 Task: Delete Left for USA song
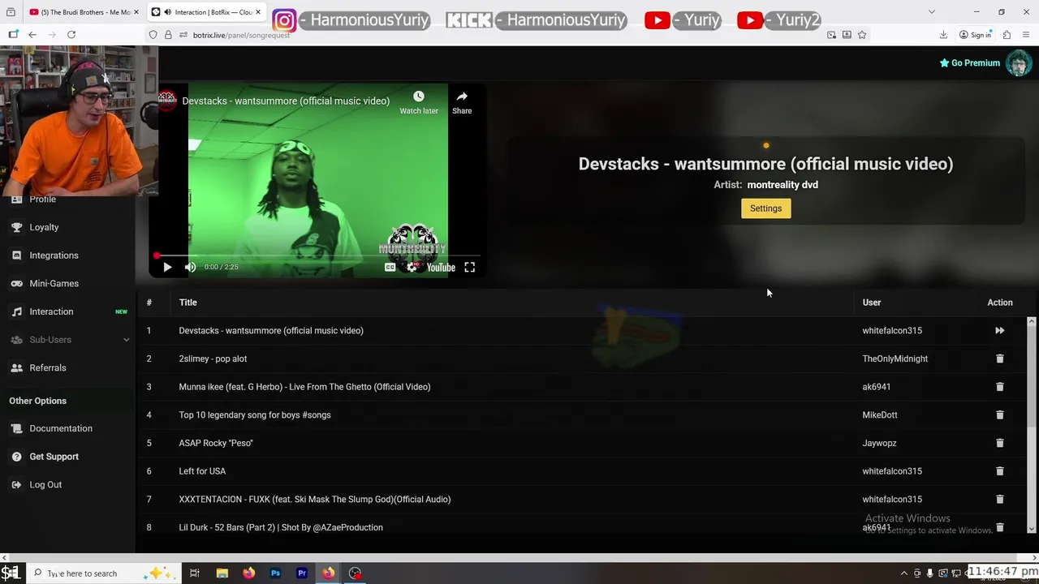click(x=999, y=471)
